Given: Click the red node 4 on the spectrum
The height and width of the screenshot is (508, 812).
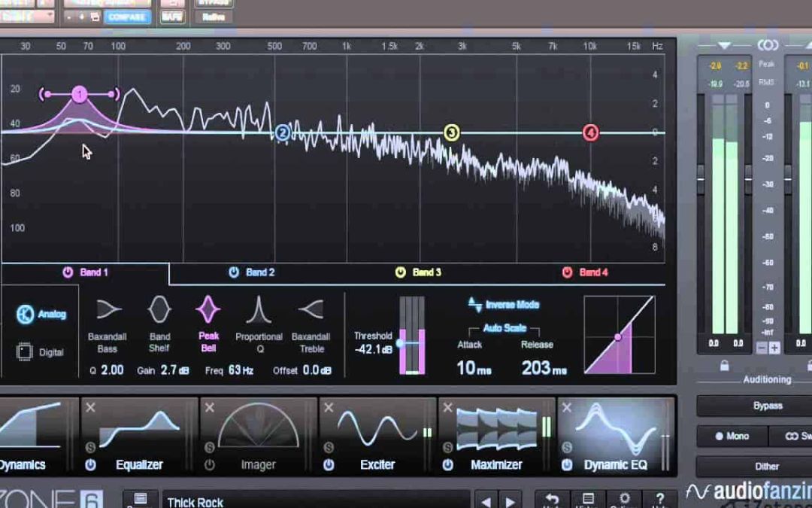Looking at the screenshot, I should point(590,132).
